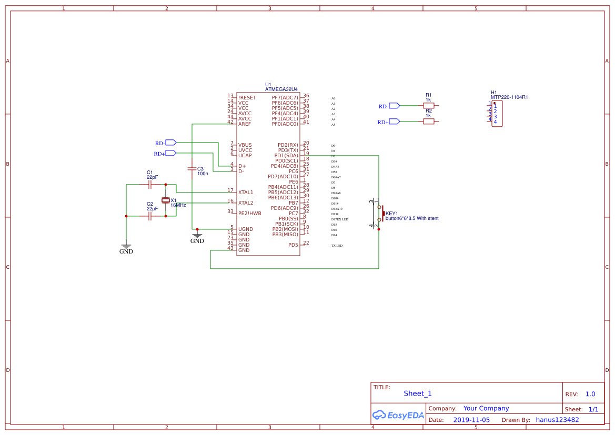
Task: Click the C1 22pF capacitor symbol
Action: 150,185
